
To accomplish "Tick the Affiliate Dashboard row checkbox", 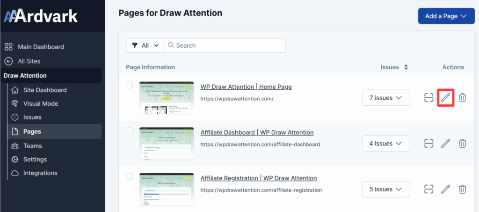I will (x=130, y=131).
